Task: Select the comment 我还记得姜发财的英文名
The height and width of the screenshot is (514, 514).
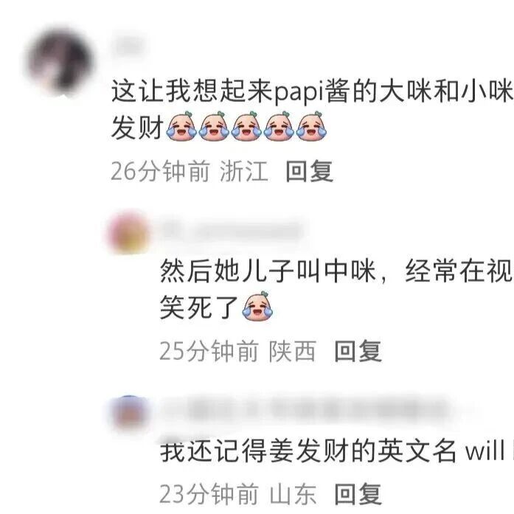Action: [336, 452]
